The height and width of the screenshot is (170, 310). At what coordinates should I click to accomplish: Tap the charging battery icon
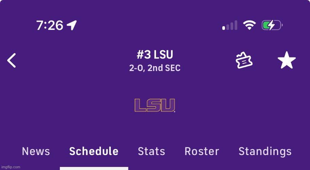click(x=272, y=25)
